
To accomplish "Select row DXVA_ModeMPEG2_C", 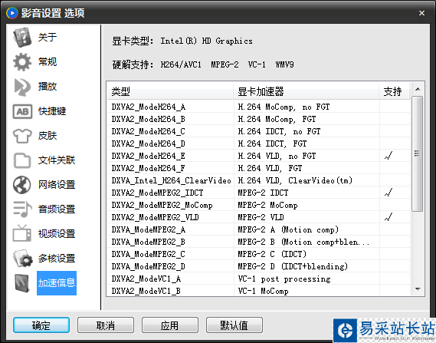I will tap(258, 254).
